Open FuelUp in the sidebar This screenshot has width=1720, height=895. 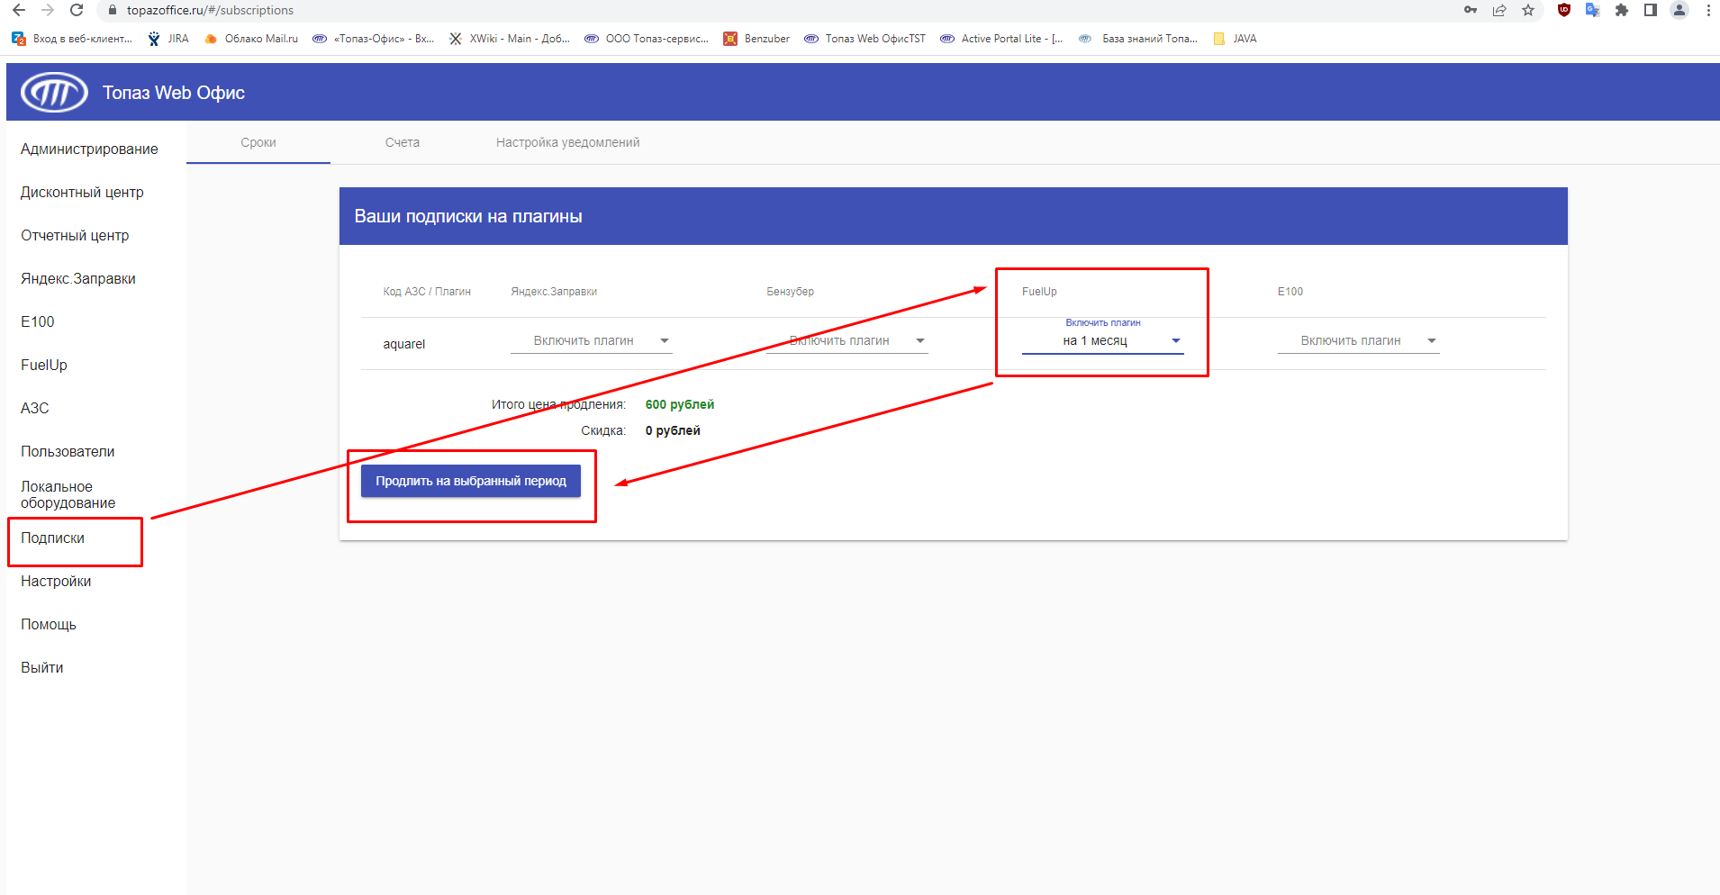(44, 365)
